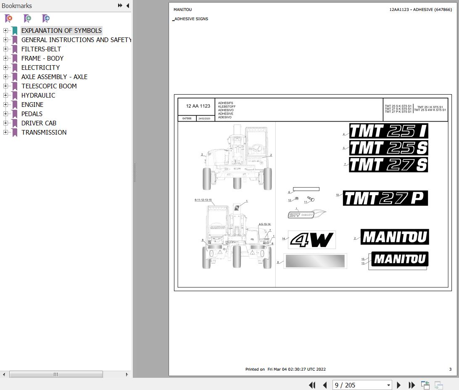Expand TELESCOPIC BOOM bookmark node
This screenshot has height=390, width=459.
(x=5, y=86)
